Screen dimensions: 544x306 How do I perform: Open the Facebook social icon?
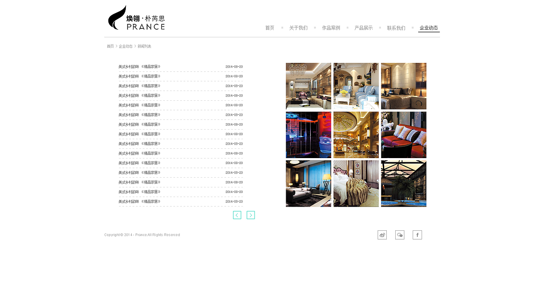pyautogui.click(x=417, y=235)
